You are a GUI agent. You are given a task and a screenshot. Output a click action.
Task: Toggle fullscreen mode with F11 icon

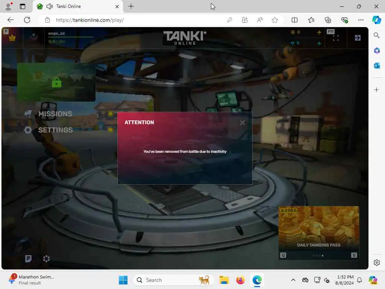click(336, 38)
